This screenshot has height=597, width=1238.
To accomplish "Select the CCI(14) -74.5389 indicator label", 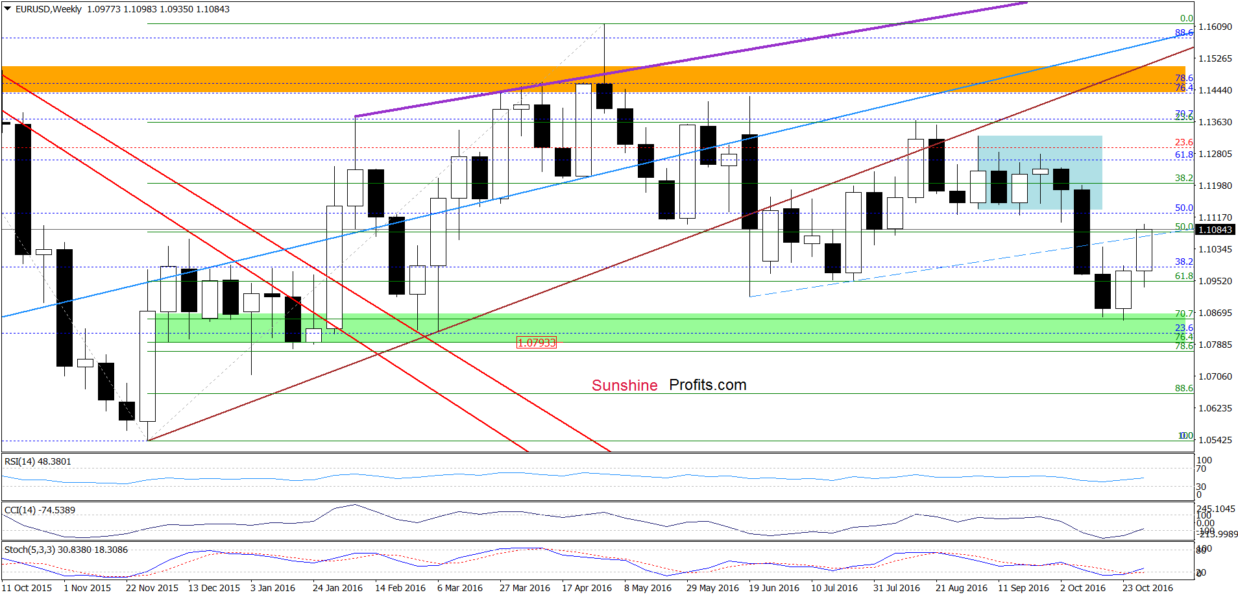I will [40, 510].
